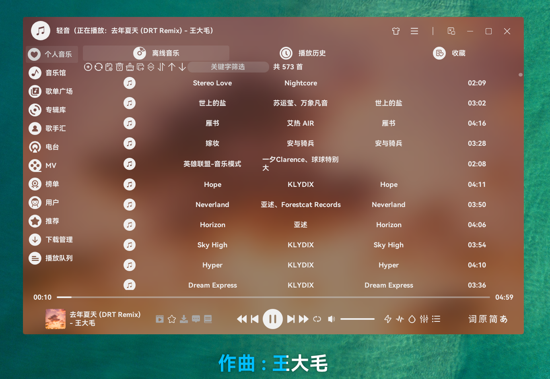Image resolution: width=550 pixels, height=379 pixels.
Task: Click the playback progress bar
Action: 273,297
